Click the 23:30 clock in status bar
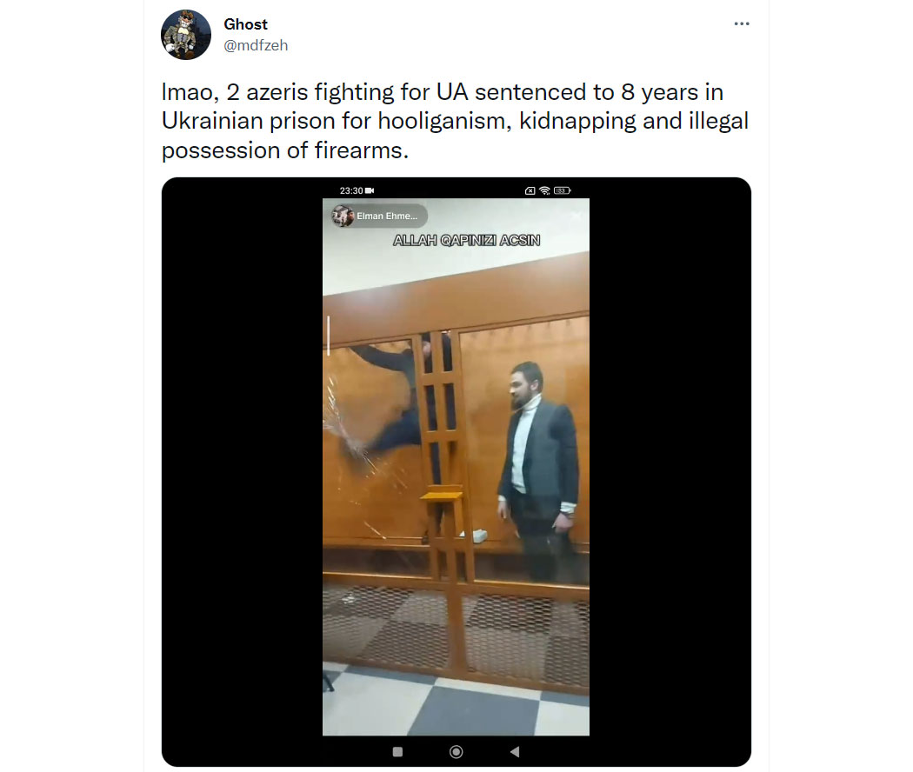The image size is (913, 772). (351, 190)
